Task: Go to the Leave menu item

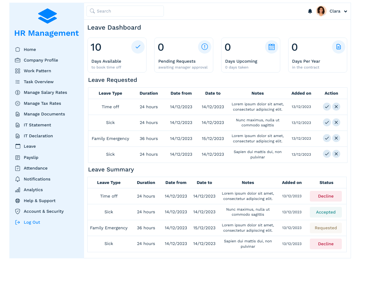Action: click(x=30, y=146)
